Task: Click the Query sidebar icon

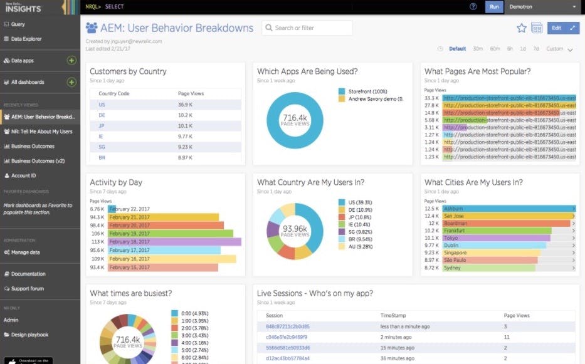Action: pos(6,24)
